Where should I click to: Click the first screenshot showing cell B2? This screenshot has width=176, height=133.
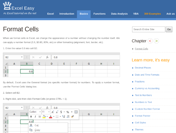pyautogui.click(x=61, y=65)
